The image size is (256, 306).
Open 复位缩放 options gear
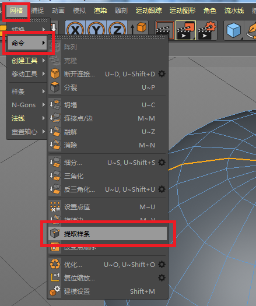pos(162,277)
